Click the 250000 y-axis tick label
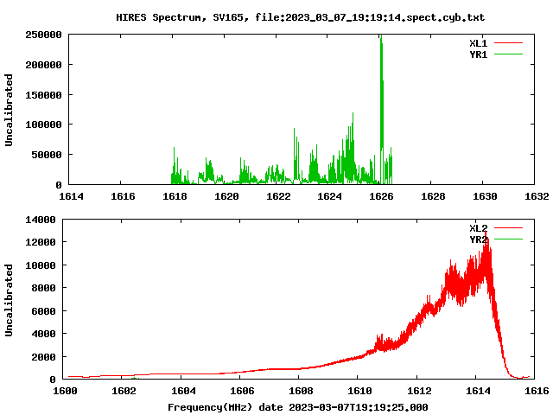Image resolution: width=553 pixels, height=415 pixels. tap(43, 35)
